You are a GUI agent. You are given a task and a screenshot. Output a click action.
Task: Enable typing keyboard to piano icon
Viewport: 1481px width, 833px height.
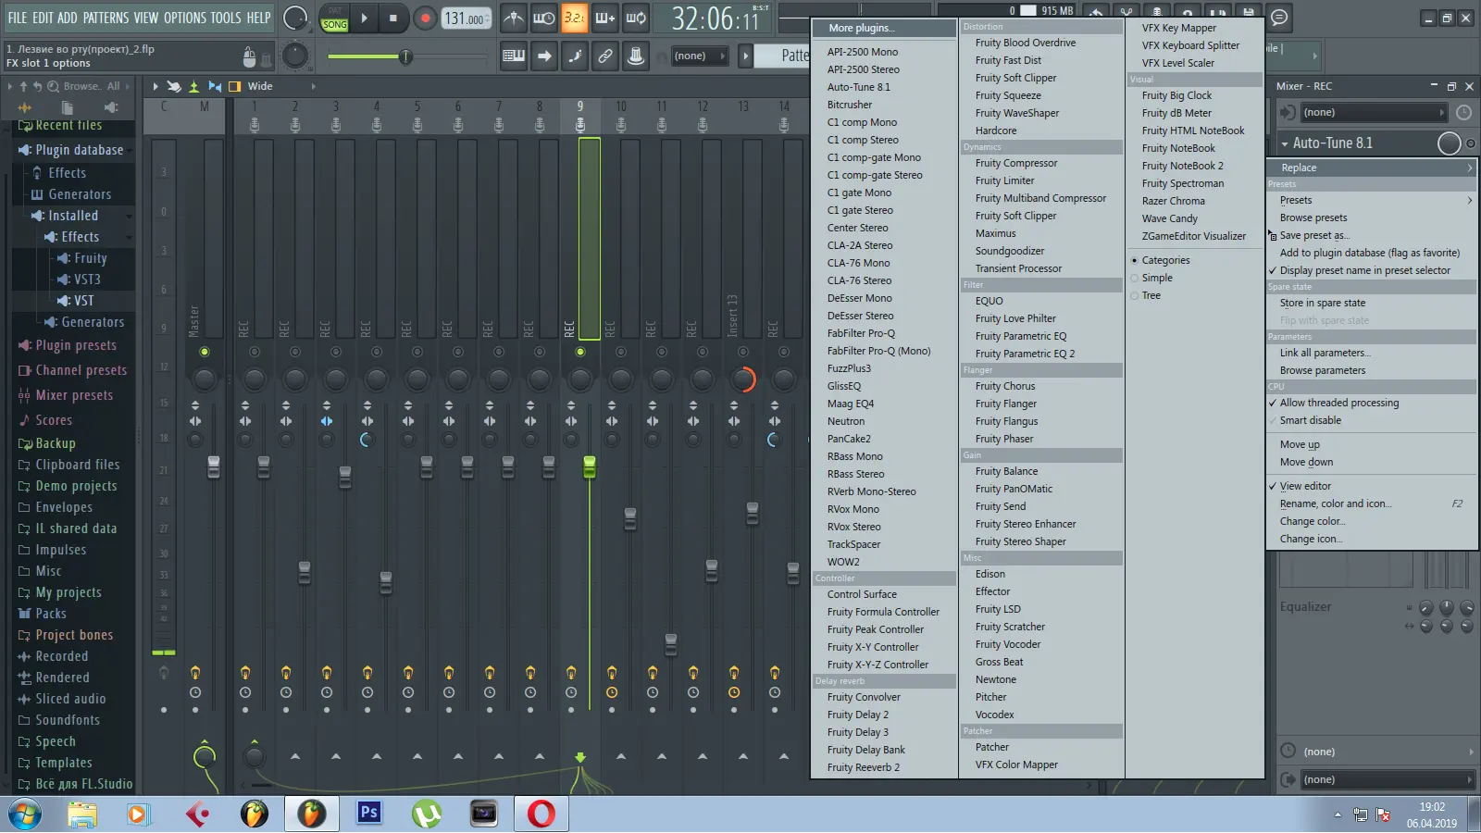[514, 56]
